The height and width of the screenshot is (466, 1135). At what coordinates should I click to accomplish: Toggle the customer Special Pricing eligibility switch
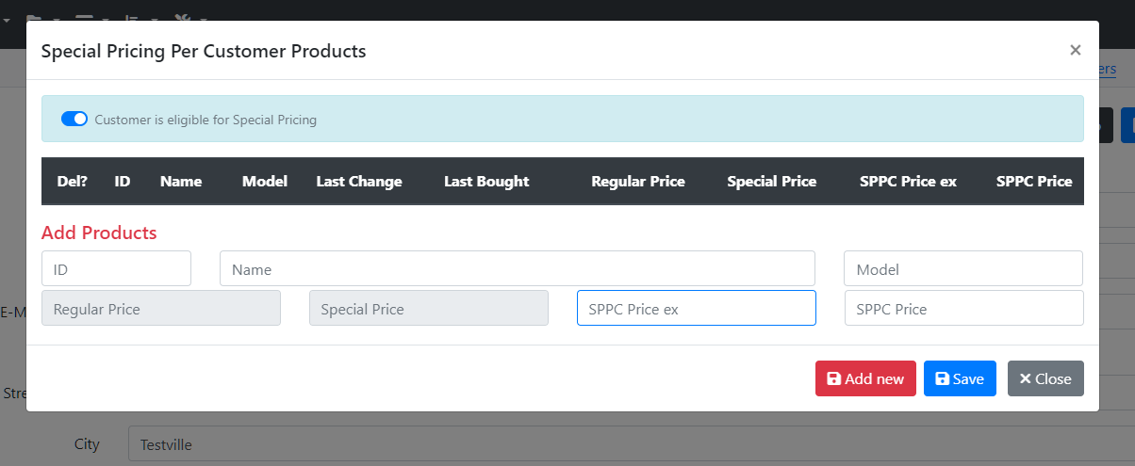pyautogui.click(x=74, y=120)
